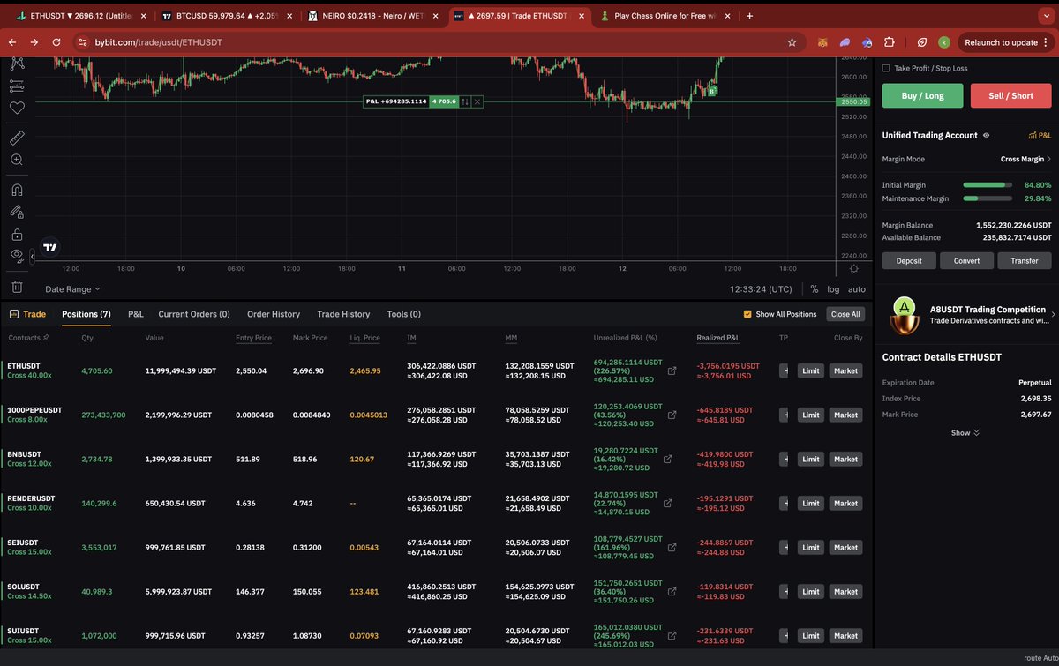
Task: Toggle auto scale on chart
Action: click(x=857, y=289)
